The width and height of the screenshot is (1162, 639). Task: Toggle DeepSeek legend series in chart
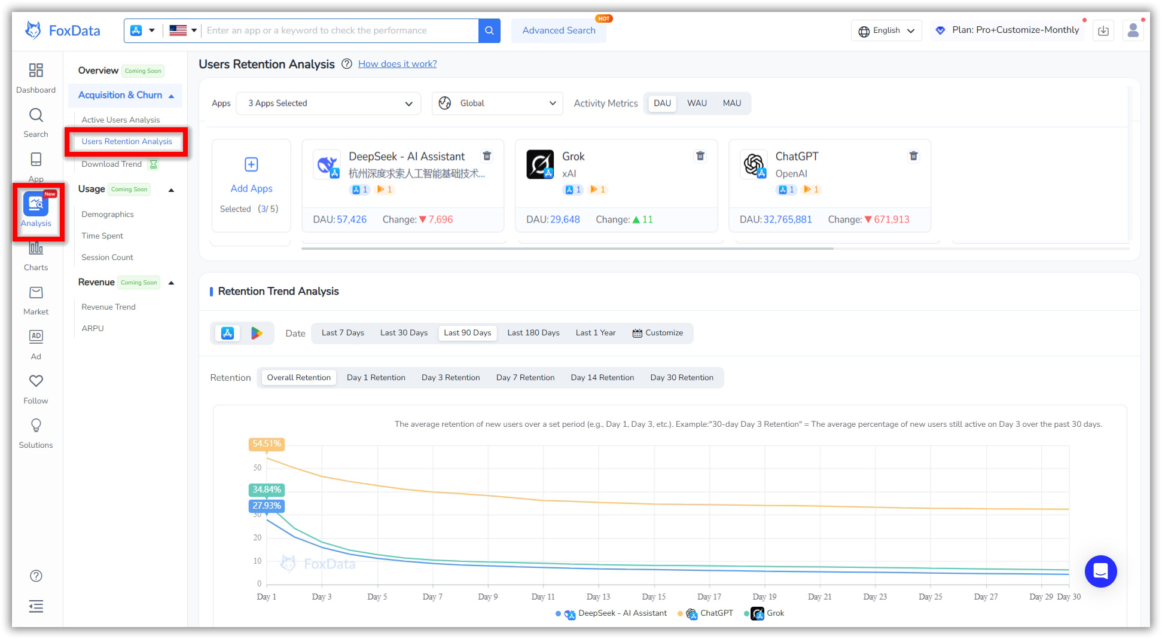tap(611, 613)
